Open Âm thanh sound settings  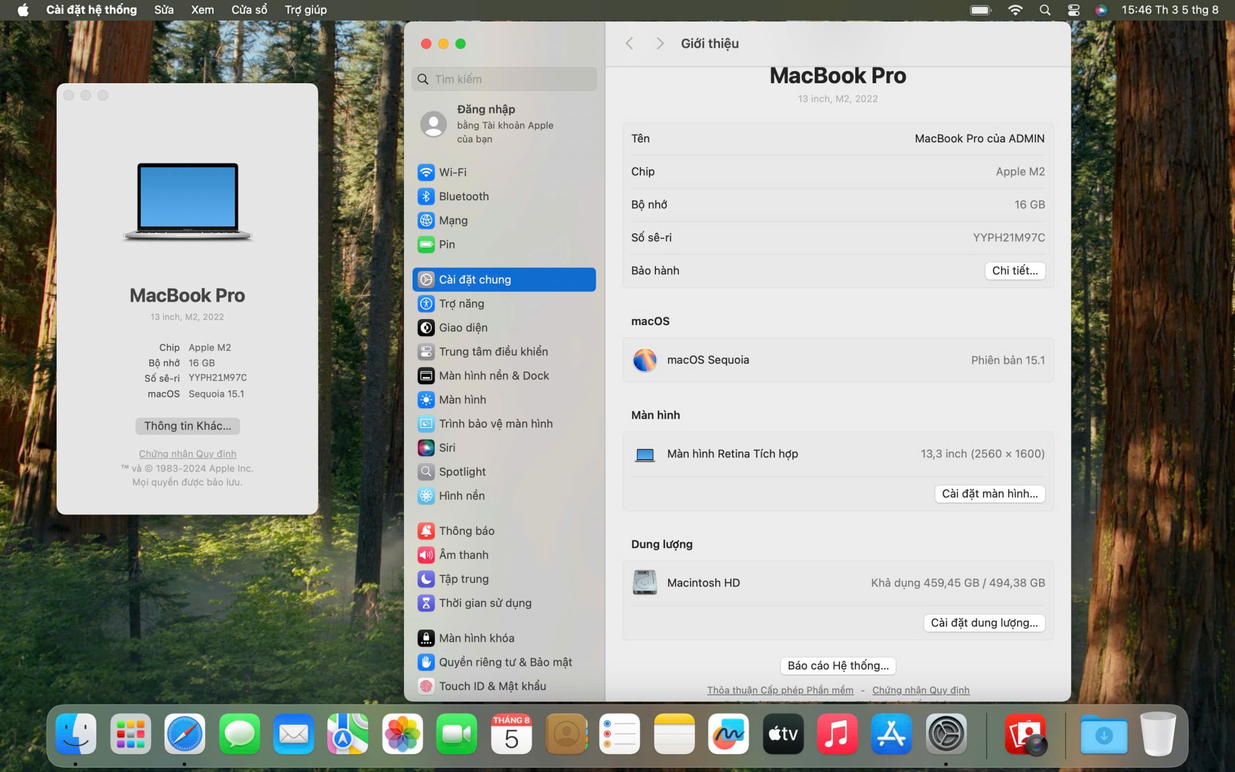pyautogui.click(x=504, y=555)
